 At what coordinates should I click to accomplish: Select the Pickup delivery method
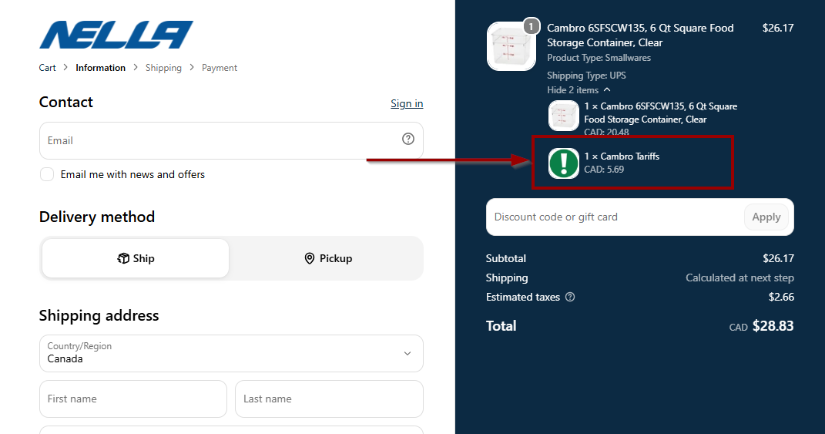point(328,258)
